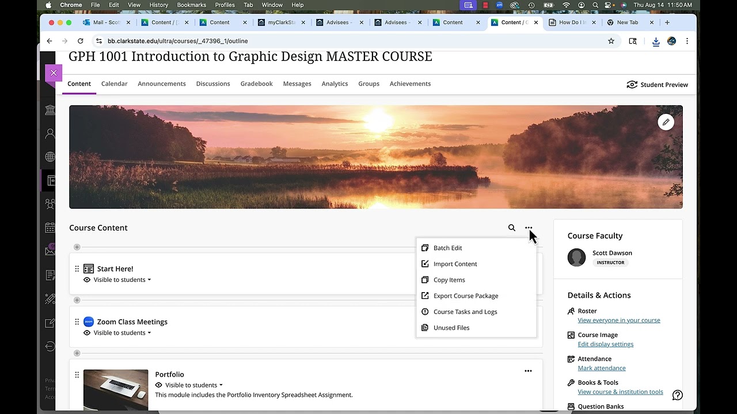Search course content with the magnifier icon

tap(512, 228)
